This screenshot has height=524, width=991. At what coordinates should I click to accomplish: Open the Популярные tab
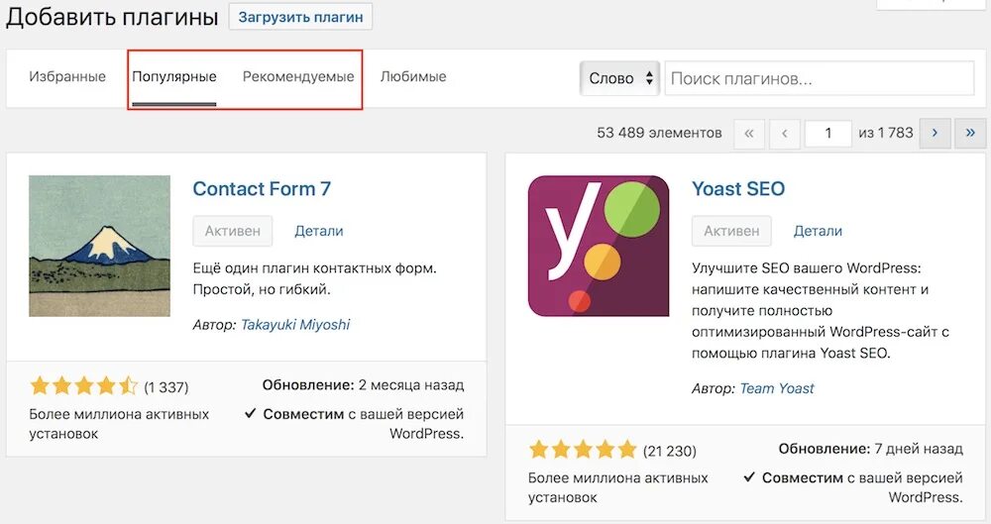(174, 76)
